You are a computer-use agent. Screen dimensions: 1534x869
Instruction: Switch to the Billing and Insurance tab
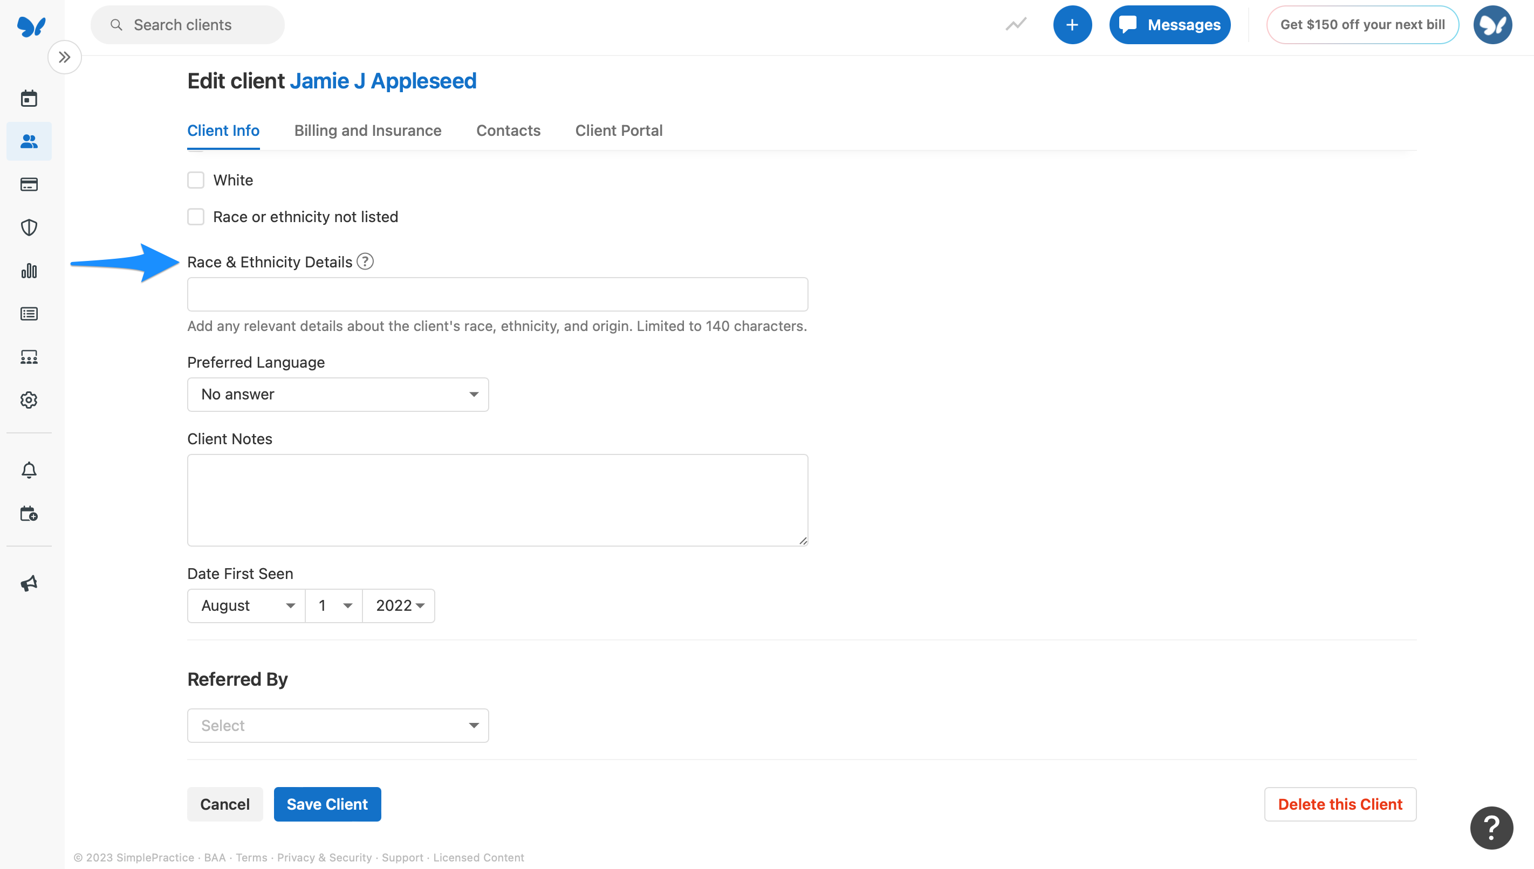click(368, 130)
